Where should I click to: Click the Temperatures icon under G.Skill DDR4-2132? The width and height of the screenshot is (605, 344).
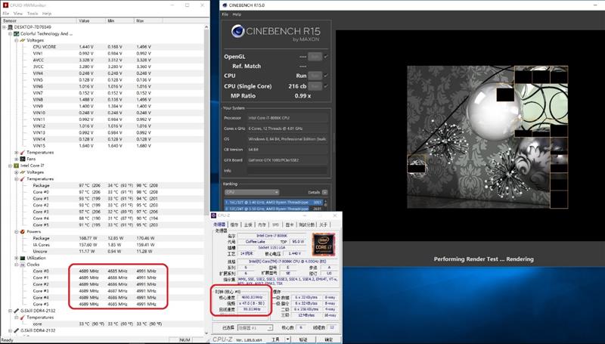pyautogui.click(x=23, y=318)
